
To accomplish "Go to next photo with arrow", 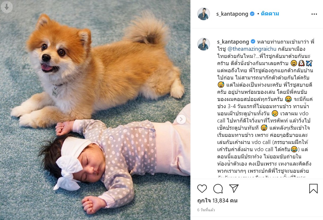I will point(181,119).
